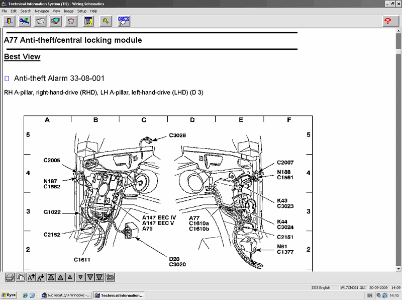Click the yellow key icon in toolbar
Image resolution: width=402 pixels, height=300 pixels.
point(105,21)
